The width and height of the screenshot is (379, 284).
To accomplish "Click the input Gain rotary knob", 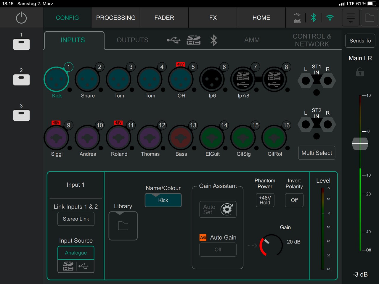I will tap(271, 245).
